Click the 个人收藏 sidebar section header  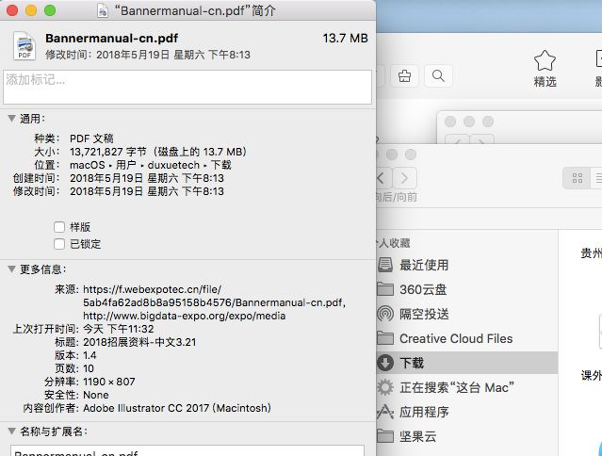pyautogui.click(x=394, y=243)
